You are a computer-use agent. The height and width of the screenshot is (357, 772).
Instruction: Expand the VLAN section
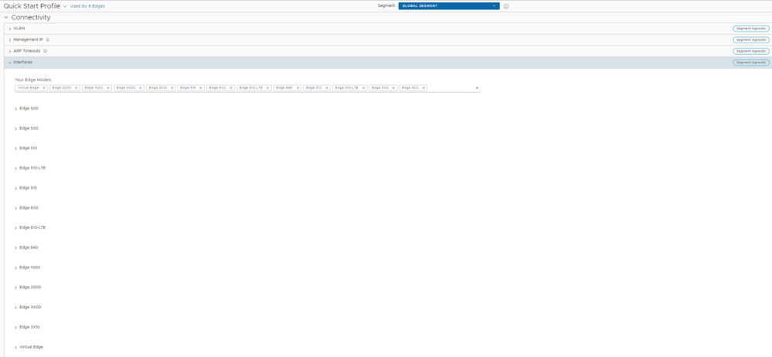pos(10,29)
